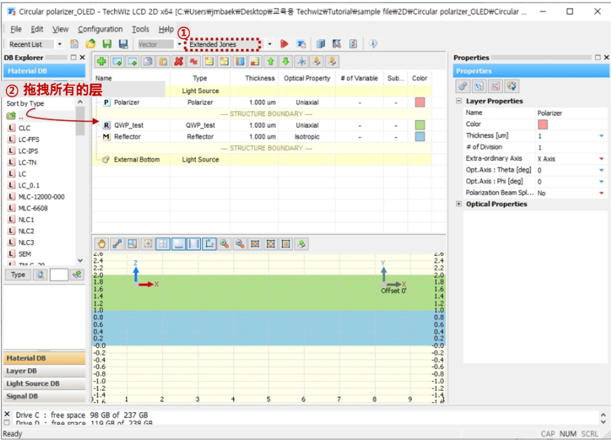Click the red run simulation arrow
611x442 pixels.
284,44
